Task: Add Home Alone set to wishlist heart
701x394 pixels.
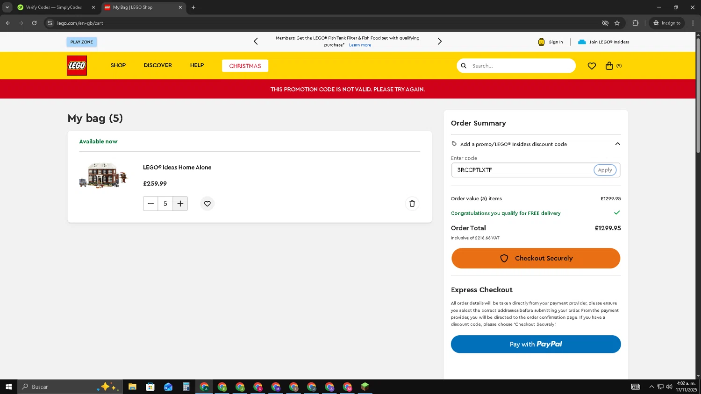Action: click(x=207, y=204)
